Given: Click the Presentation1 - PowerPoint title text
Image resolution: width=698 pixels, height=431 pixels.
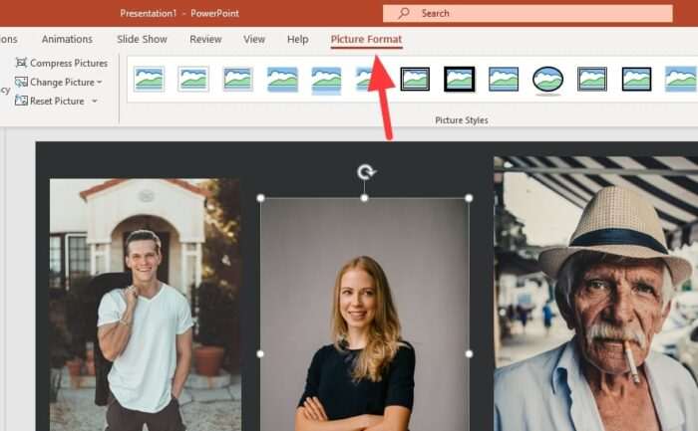Looking at the screenshot, I should click(x=179, y=13).
